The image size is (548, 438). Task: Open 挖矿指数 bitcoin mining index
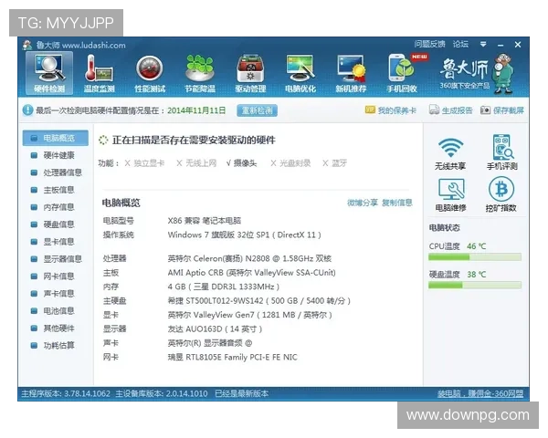501,194
